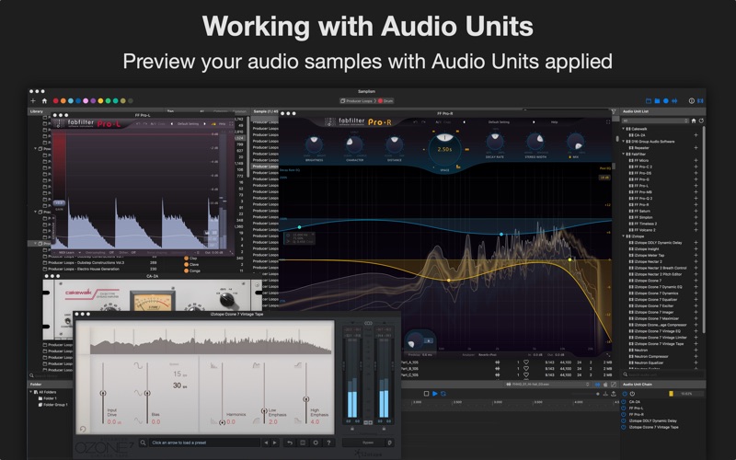Click Drum breadcrumb in title bar
The width and height of the screenshot is (736, 460).
click(x=385, y=101)
